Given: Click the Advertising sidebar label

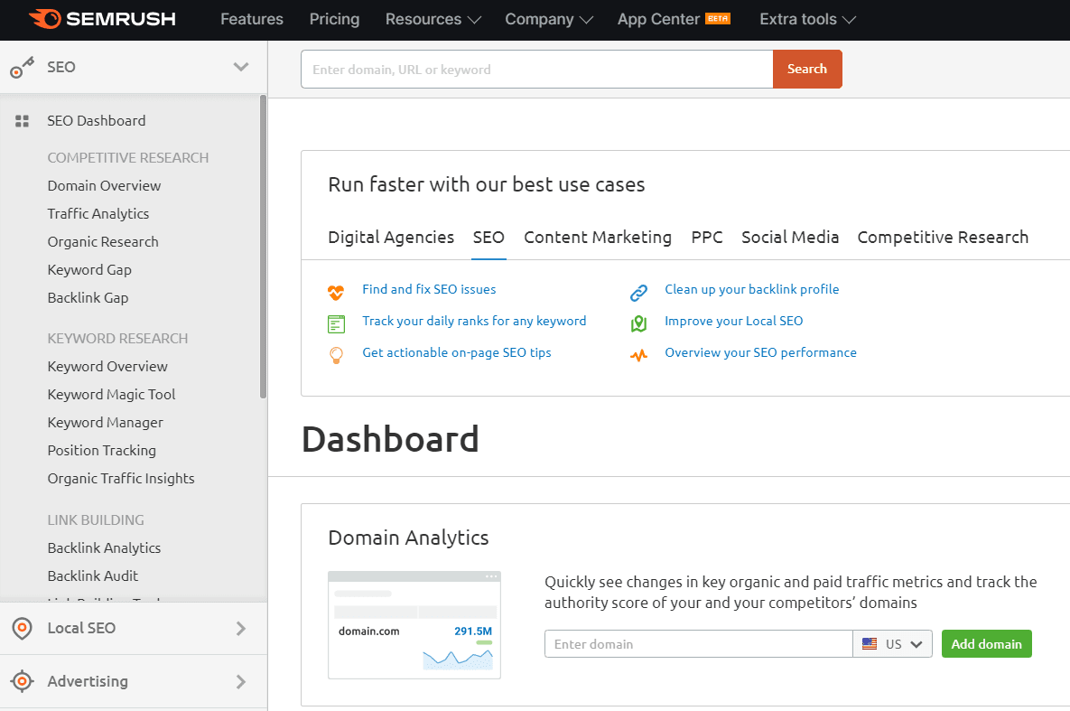Looking at the screenshot, I should pos(88,681).
